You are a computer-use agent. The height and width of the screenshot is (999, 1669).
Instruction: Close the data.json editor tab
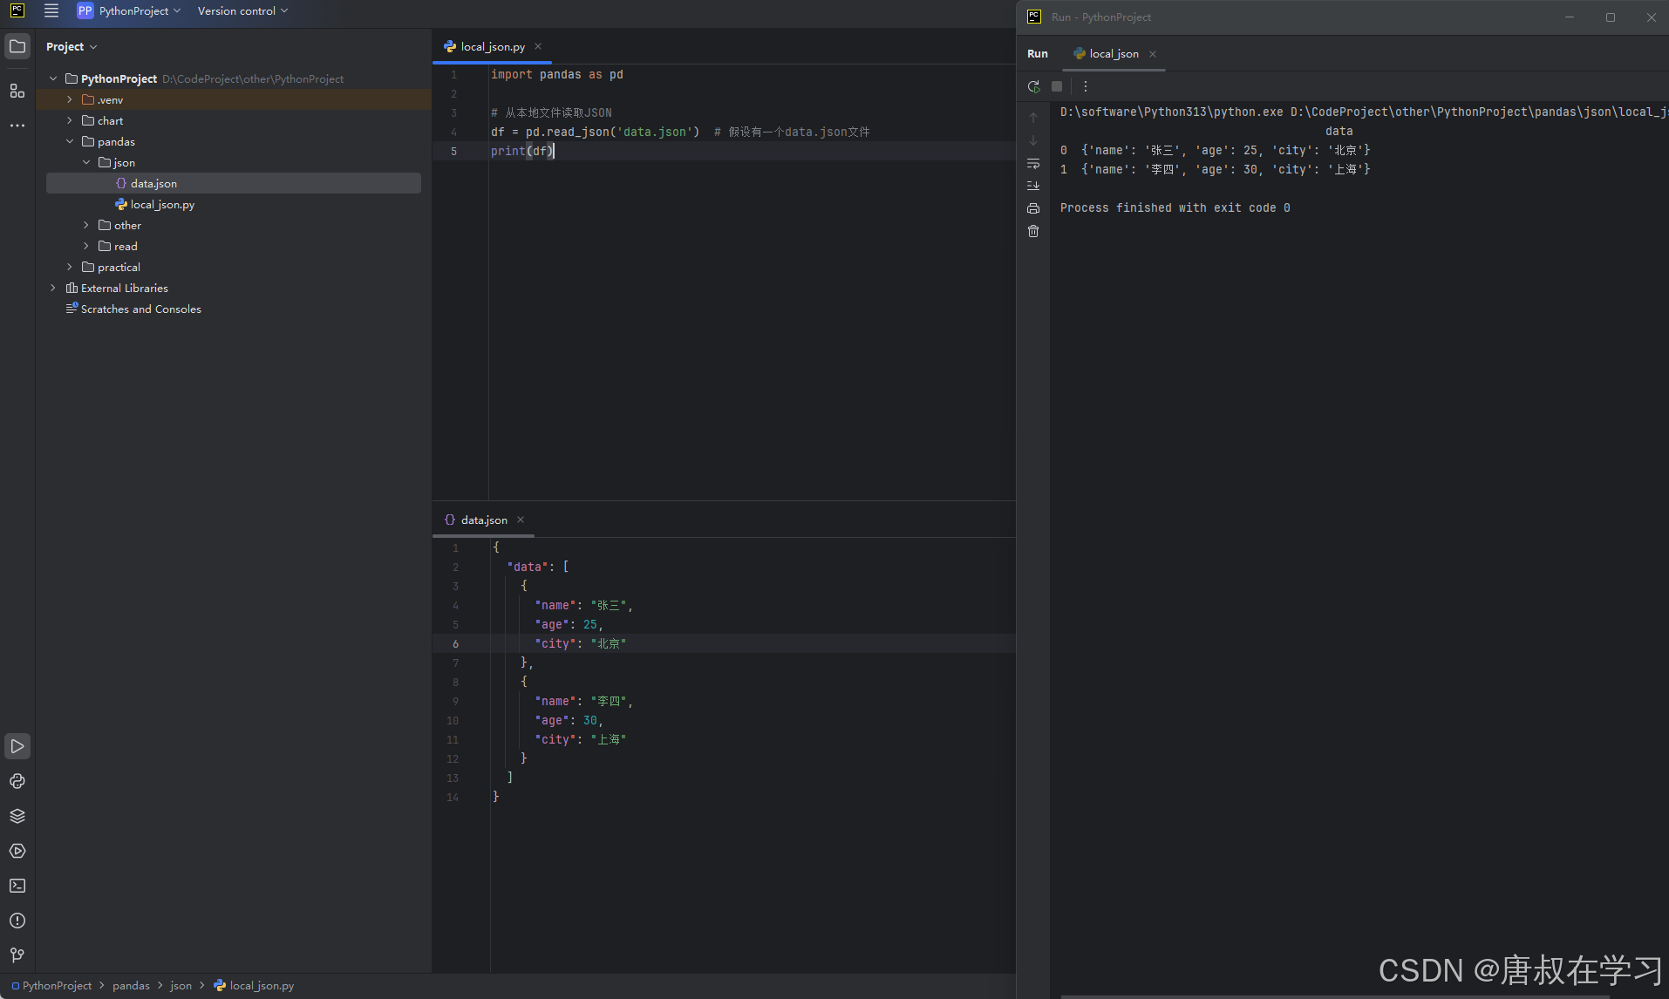[521, 520]
